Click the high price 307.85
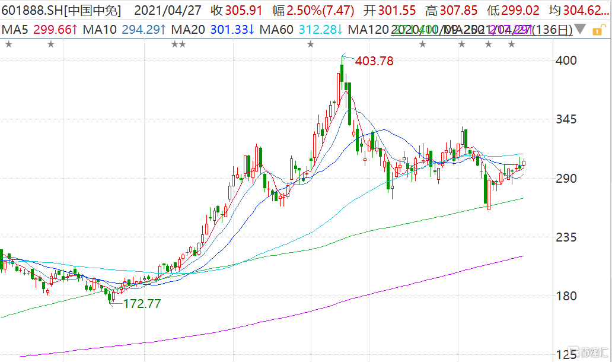 [x=458, y=11]
